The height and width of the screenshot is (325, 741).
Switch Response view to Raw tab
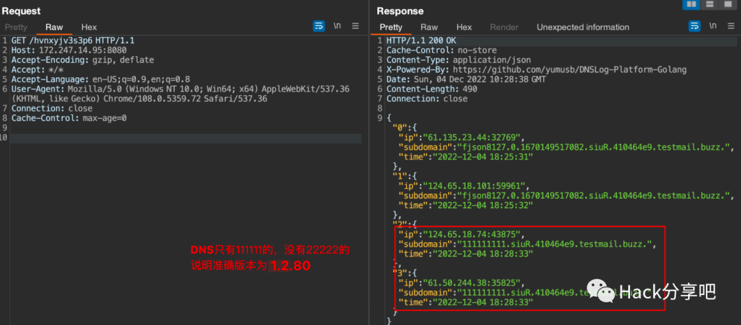[x=430, y=27]
